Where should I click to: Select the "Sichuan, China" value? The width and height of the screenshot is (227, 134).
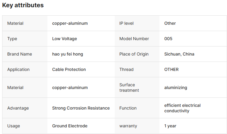click(179, 54)
